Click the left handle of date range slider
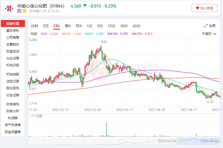The image size is (223, 148). tap(178, 141)
